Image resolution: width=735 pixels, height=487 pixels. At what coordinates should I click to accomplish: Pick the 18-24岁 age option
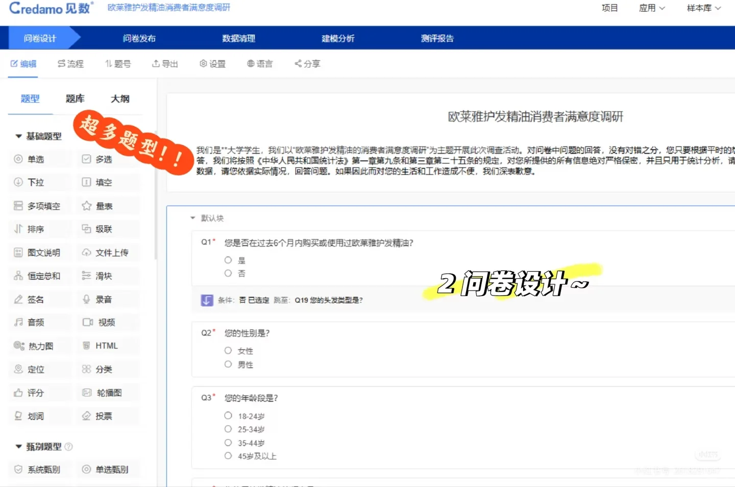pyautogui.click(x=228, y=416)
